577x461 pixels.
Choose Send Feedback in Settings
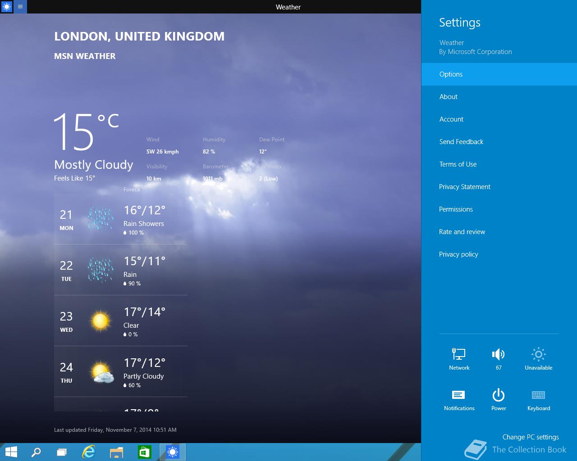499,142
